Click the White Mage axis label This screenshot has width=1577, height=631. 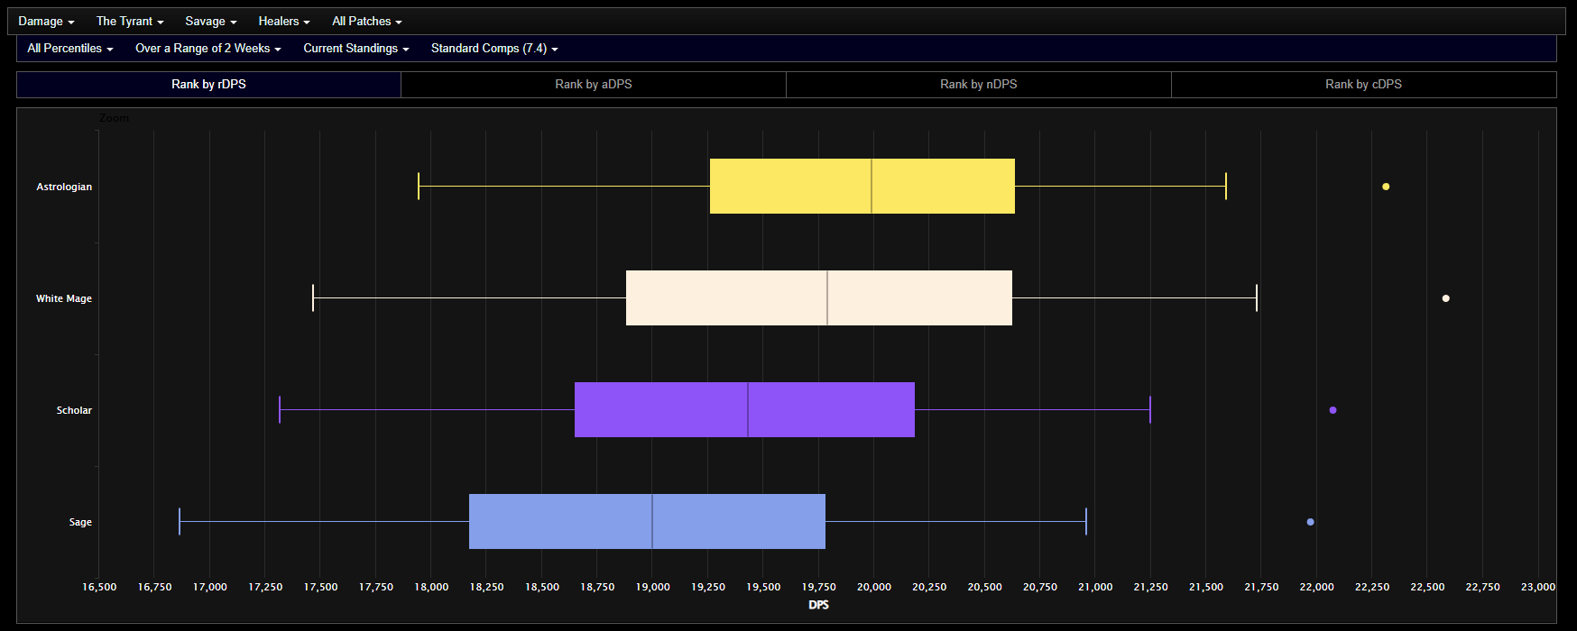64,298
